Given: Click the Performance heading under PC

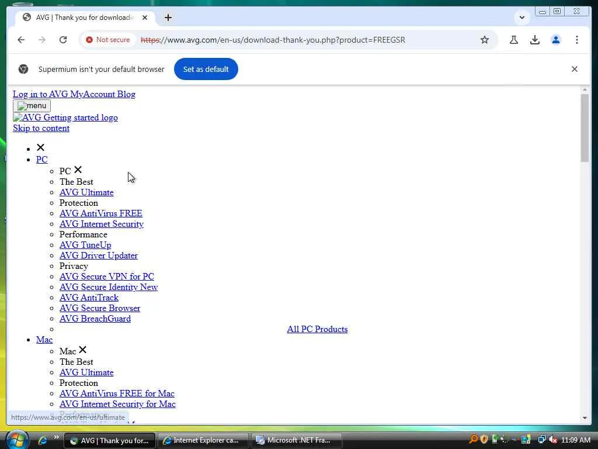Looking at the screenshot, I should coord(83,234).
